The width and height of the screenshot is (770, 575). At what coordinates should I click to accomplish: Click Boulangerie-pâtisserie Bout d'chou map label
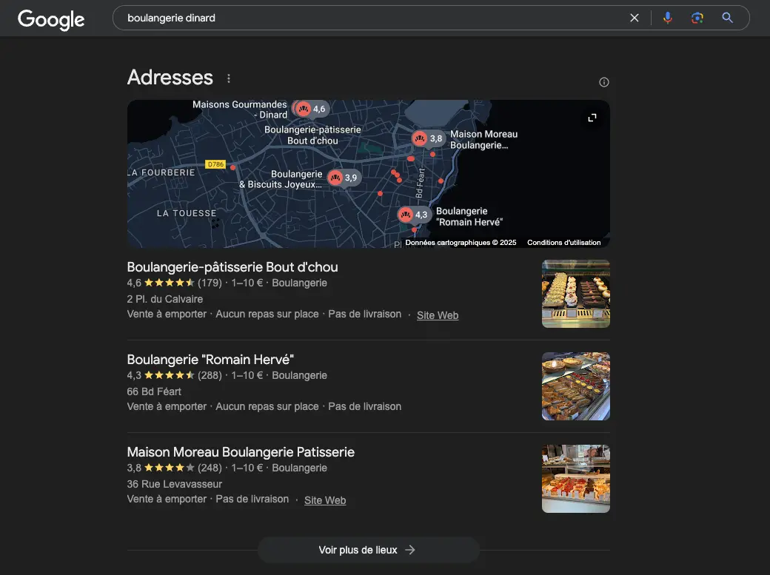[312, 135]
